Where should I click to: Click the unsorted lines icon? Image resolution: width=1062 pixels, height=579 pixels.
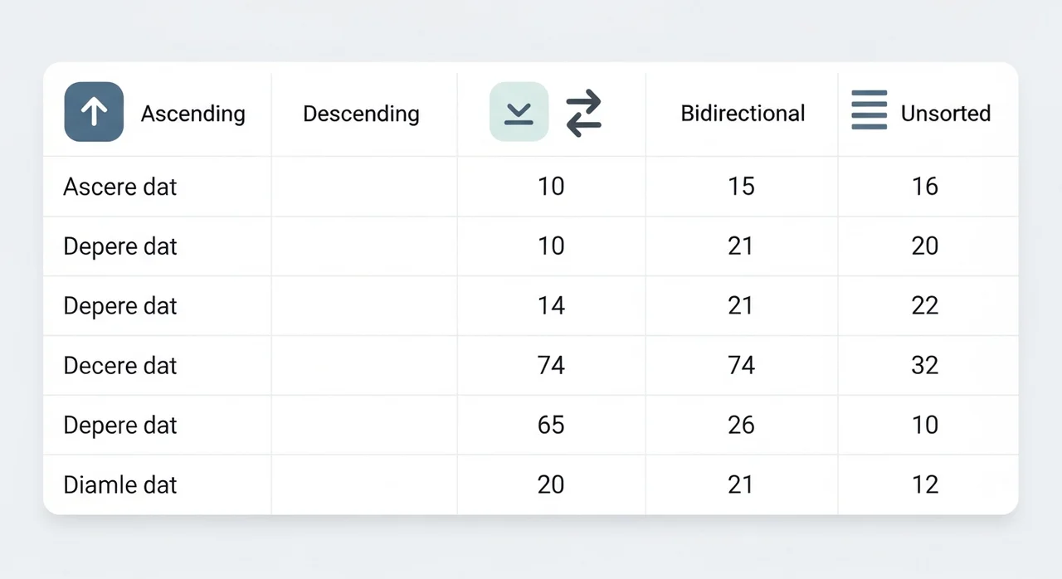click(x=869, y=110)
